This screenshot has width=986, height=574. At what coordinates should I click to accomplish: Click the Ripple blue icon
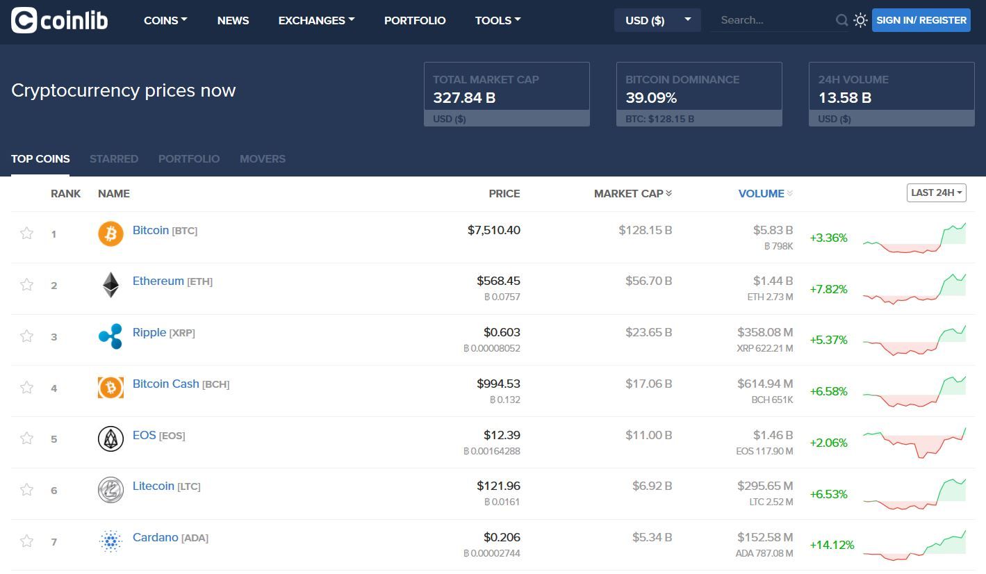(110, 336)
